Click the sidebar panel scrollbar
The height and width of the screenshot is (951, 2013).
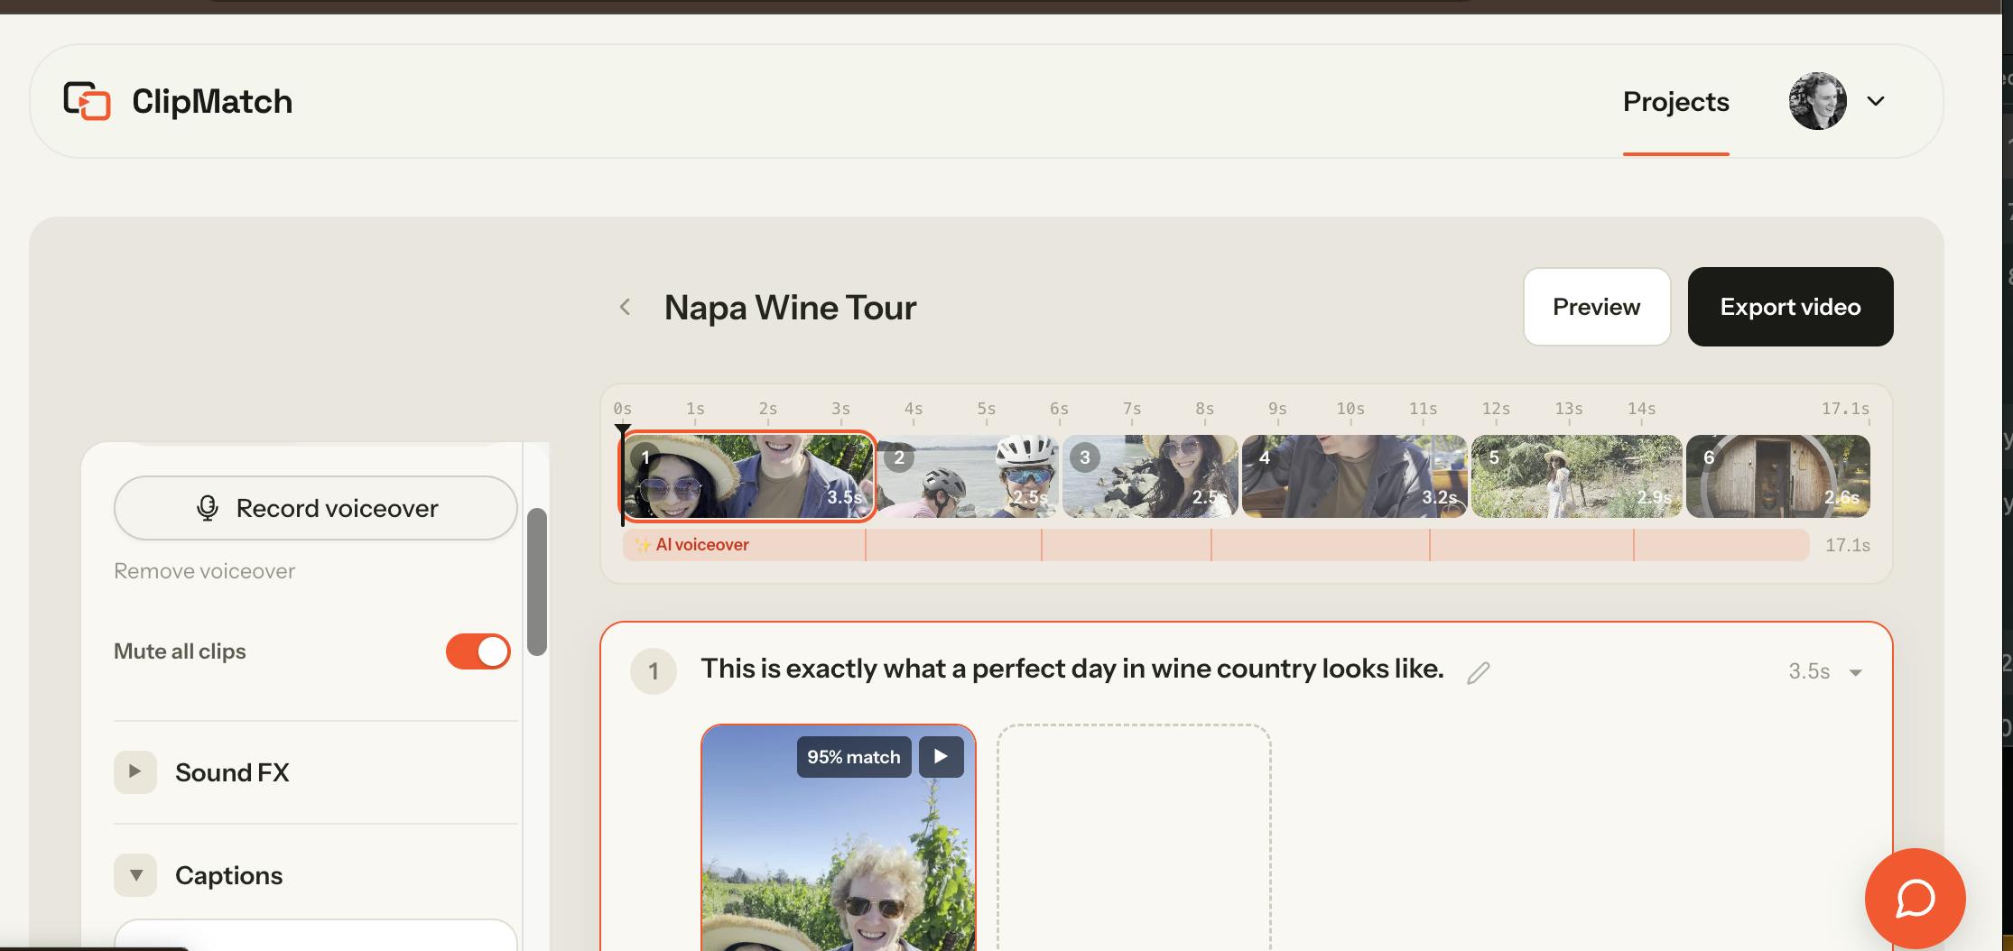537,582
